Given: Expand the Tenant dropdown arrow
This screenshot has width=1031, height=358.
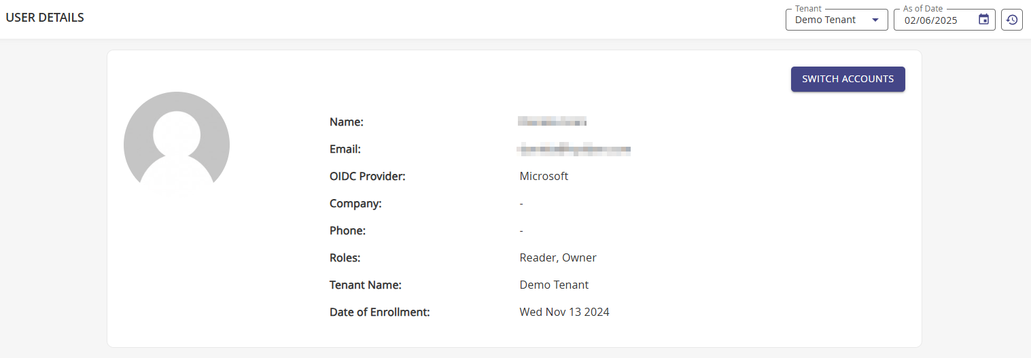Looking at the screenshot, I should click(x=875, y=20).
